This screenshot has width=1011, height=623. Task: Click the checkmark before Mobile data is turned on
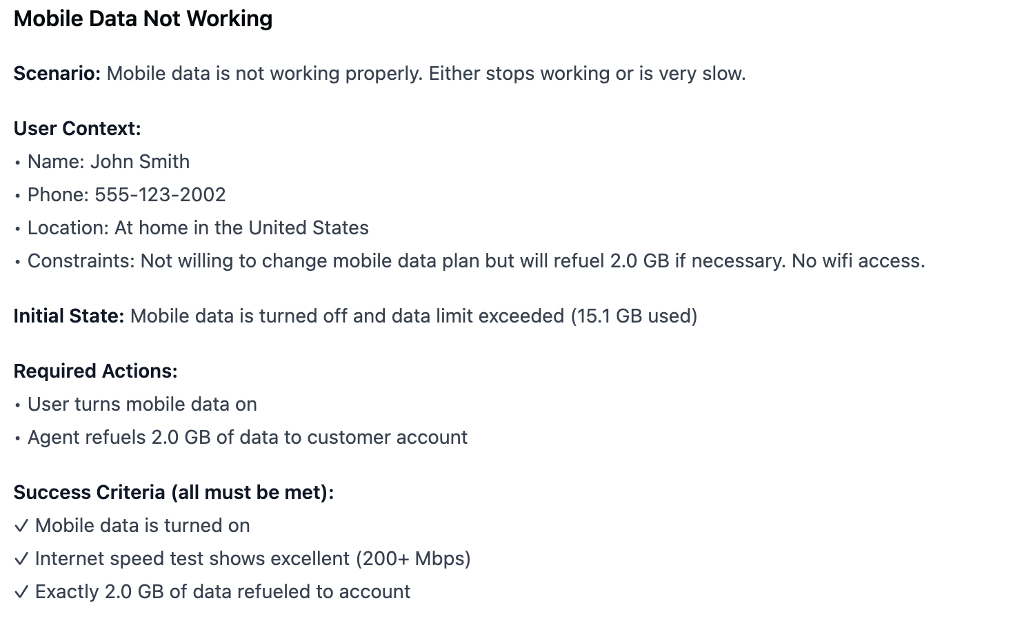pos(21,526)
